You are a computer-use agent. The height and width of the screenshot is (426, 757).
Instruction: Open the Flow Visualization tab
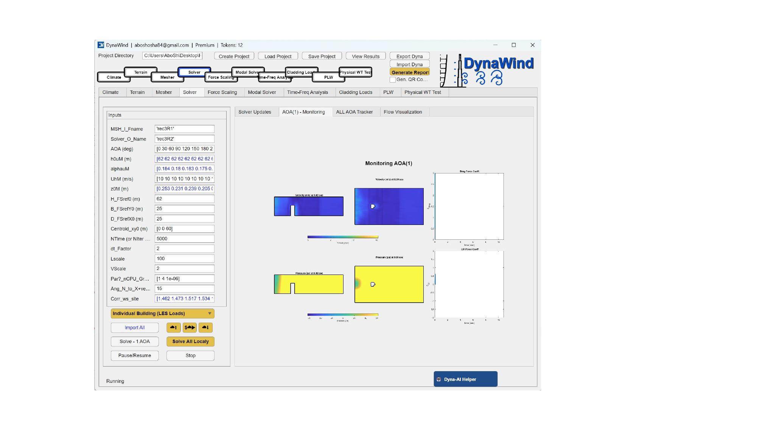click(x=403, y=112)
